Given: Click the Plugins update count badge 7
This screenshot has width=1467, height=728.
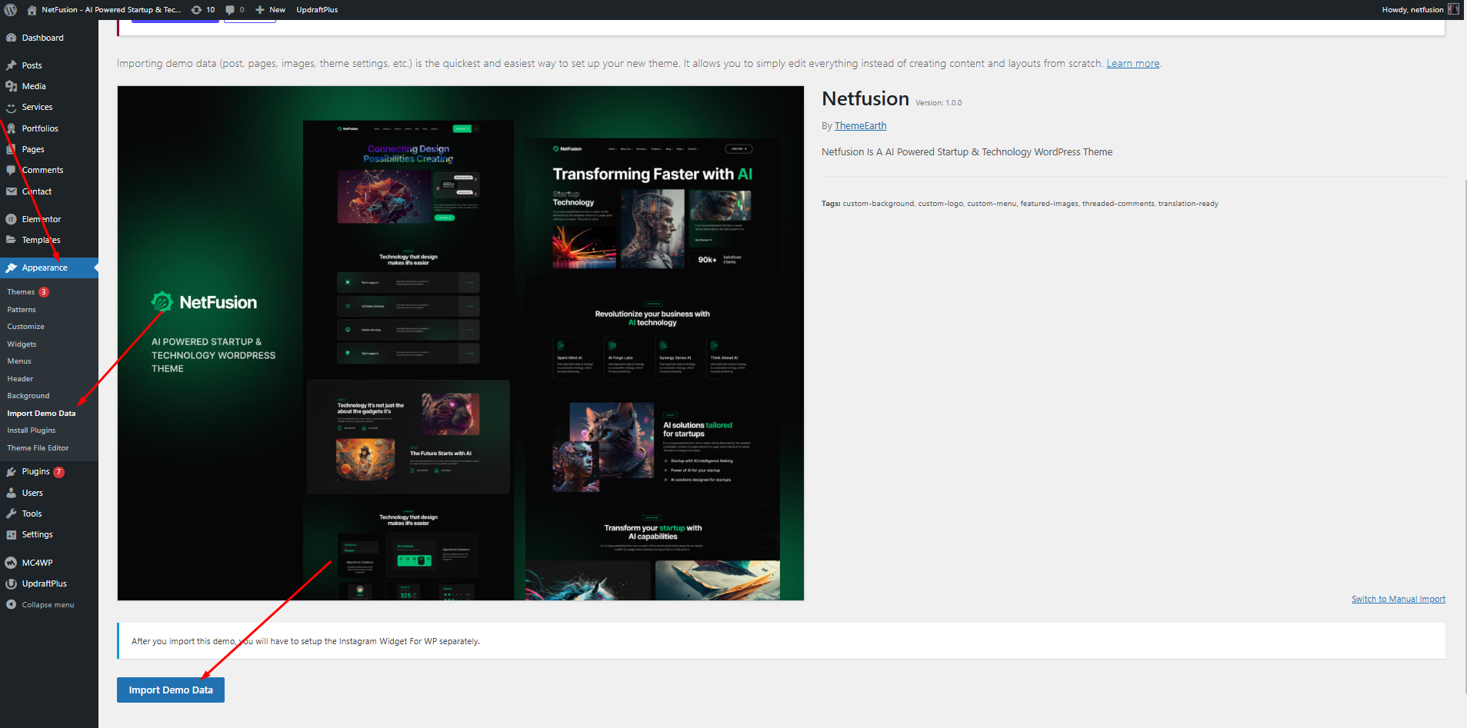Looking at the screenshot, I should click(x=58, y=472).
